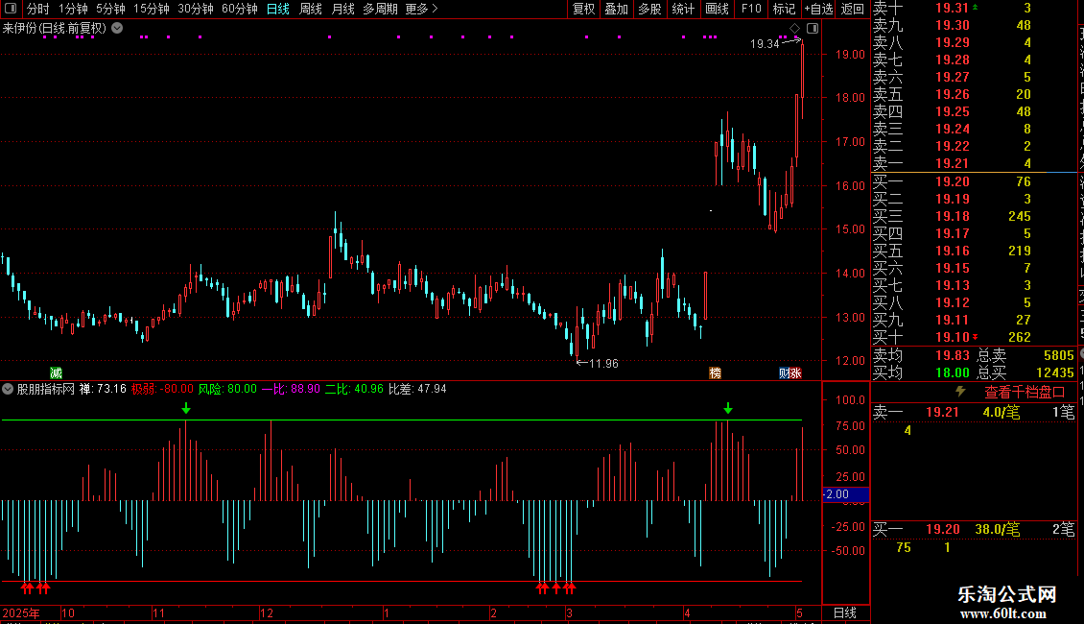1084x624 pixels.
Task: Open the 多股 multi-stock view
Action: point(649,9)
